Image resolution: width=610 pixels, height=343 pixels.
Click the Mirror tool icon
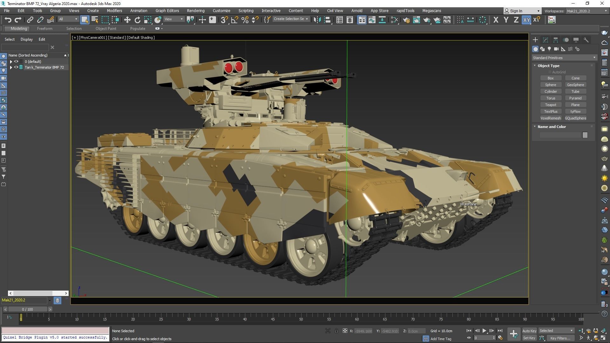click(x=317, y=20)
